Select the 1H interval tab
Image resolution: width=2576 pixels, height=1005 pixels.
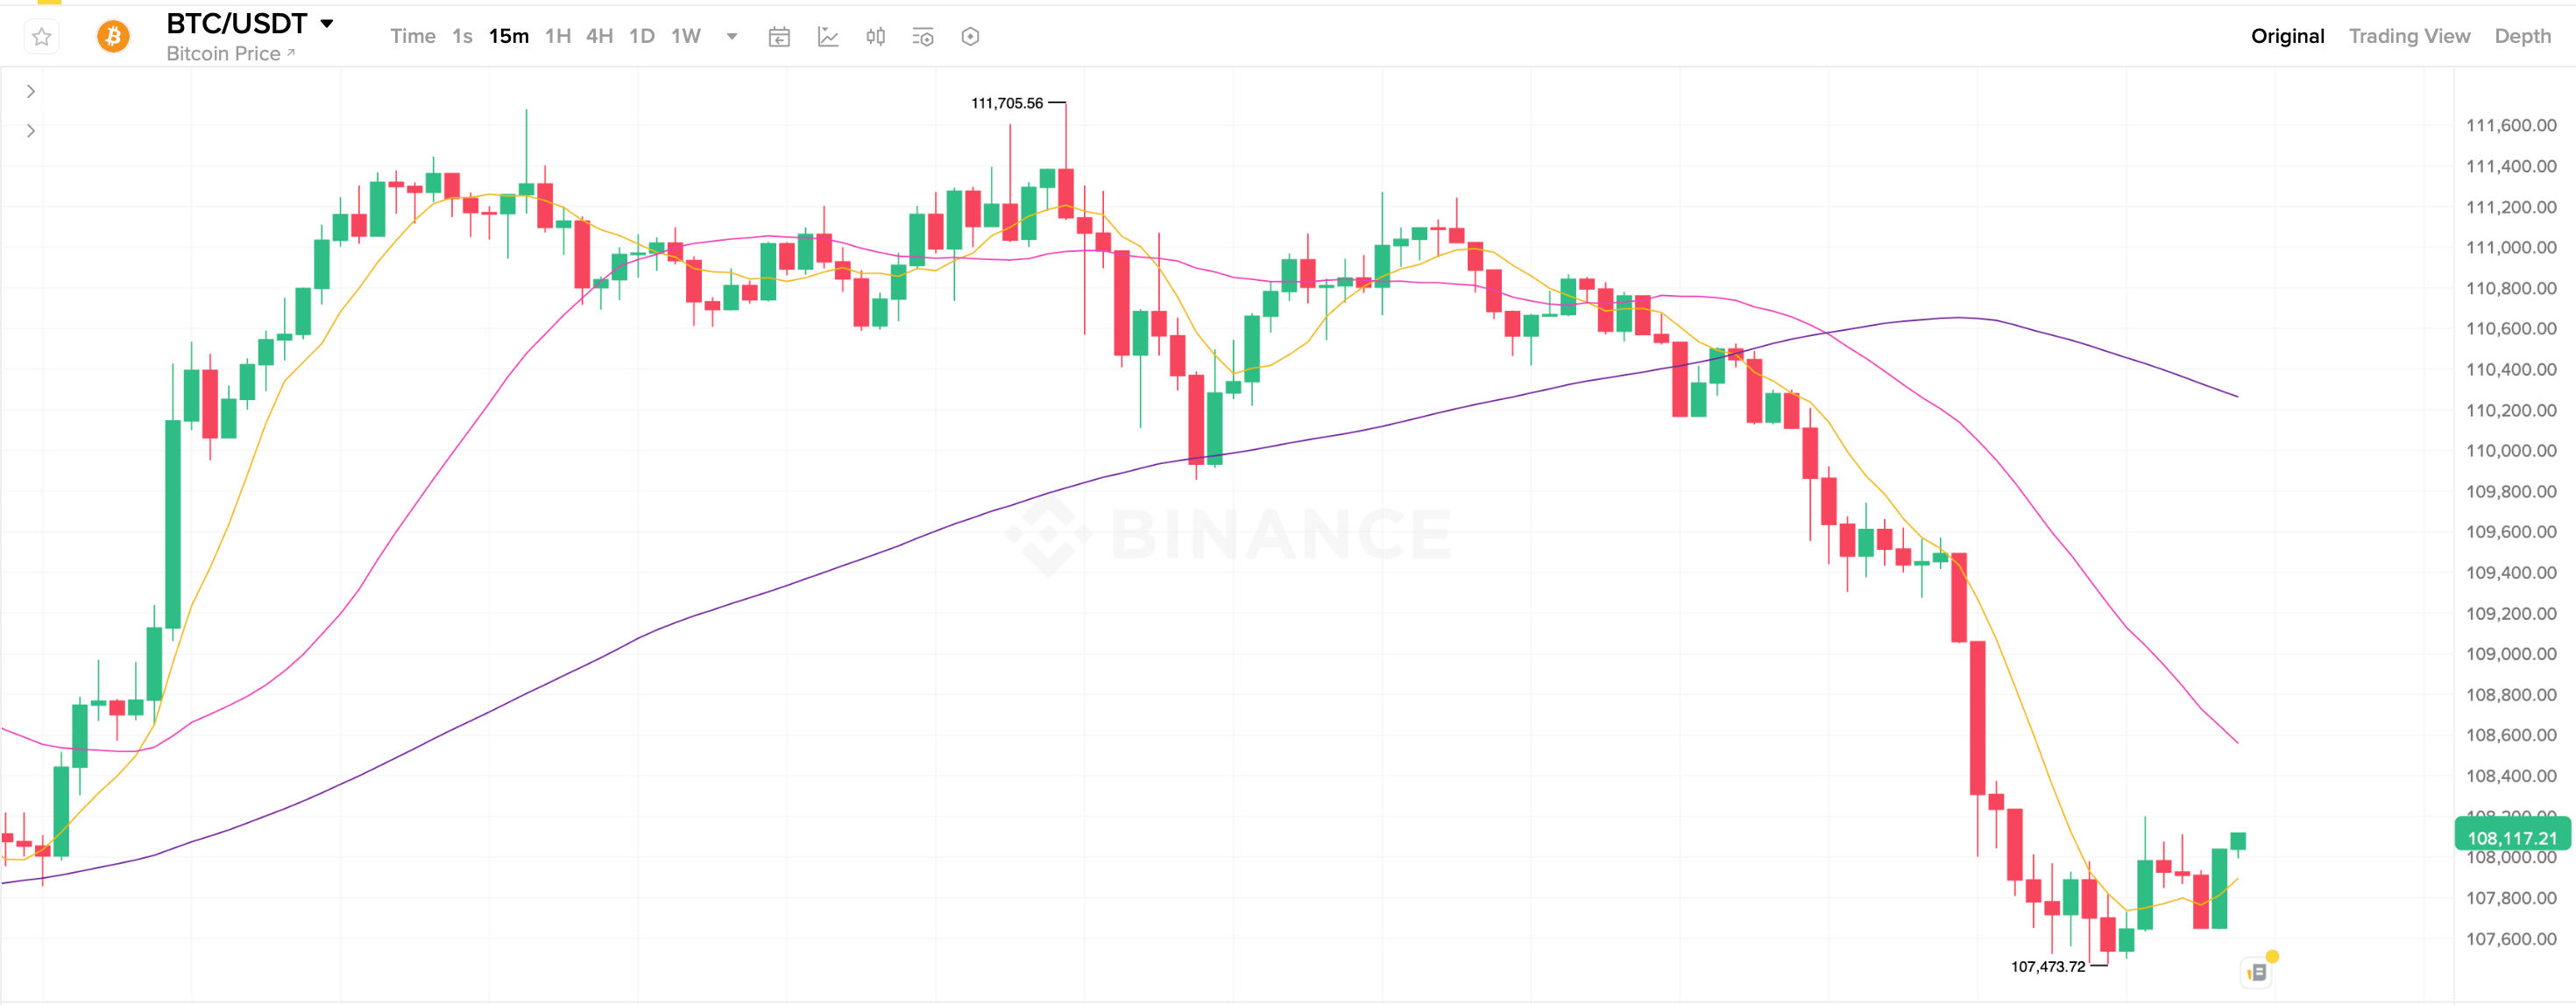557,36
